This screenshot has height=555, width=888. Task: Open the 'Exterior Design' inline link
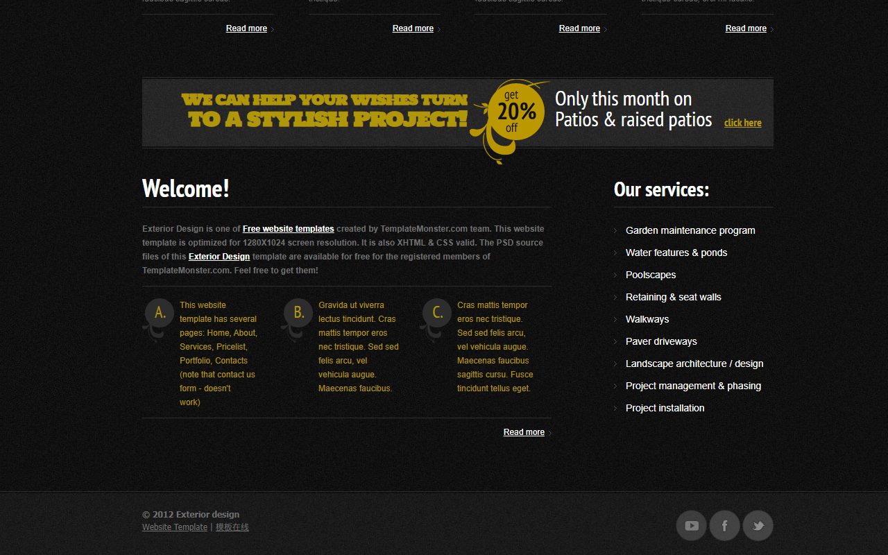point(219,257)
